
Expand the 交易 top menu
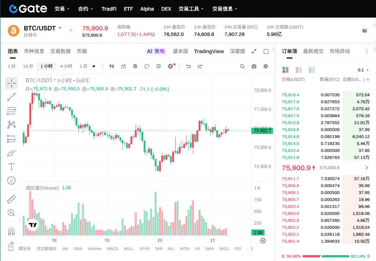pos(62,9)
